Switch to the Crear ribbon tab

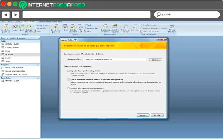point(18,21)
